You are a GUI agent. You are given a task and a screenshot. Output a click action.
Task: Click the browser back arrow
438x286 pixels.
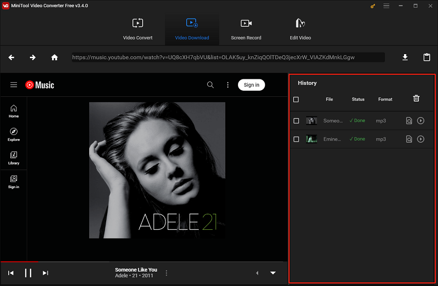click(11, 57)
